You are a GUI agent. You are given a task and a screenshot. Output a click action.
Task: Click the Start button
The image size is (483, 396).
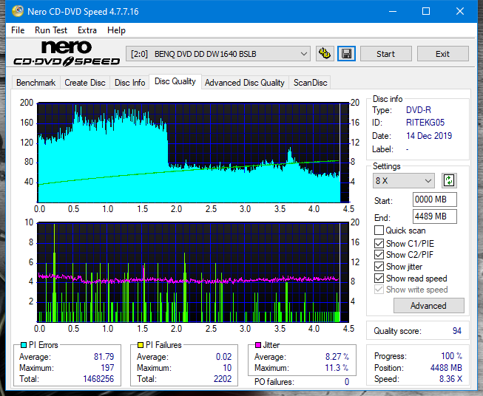pos(385,54)
